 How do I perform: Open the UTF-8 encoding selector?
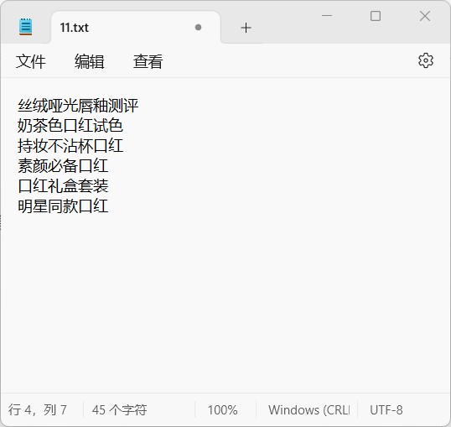[386, 409]
